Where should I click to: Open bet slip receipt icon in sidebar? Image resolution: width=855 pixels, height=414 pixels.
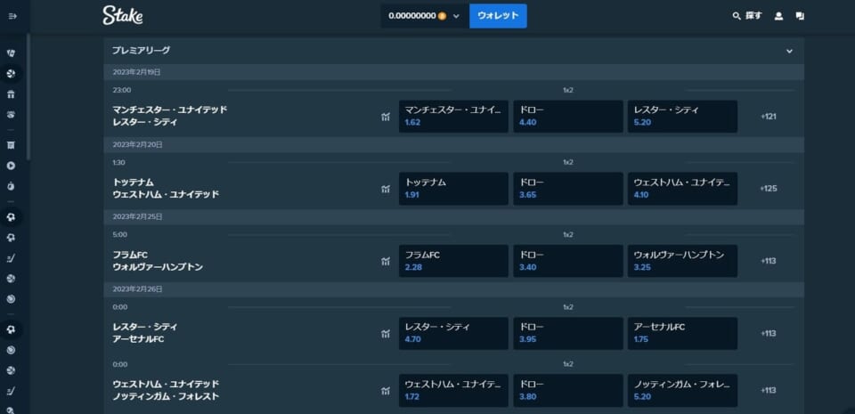(11, 145)
